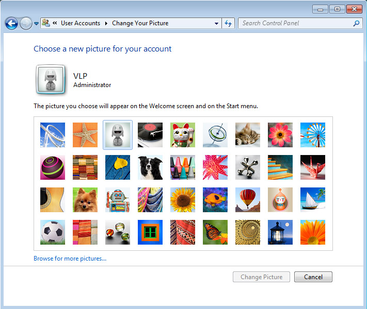Choose the red paper star picture

coord(215,167)
